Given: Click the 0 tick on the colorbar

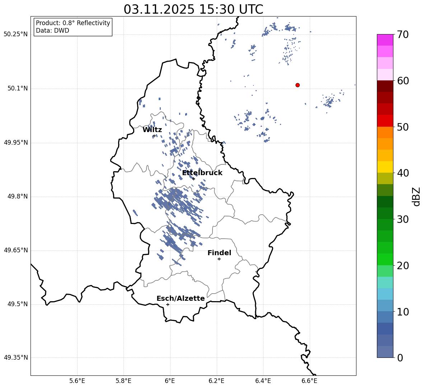Looking at the screenshot, I should coord(400,357).
